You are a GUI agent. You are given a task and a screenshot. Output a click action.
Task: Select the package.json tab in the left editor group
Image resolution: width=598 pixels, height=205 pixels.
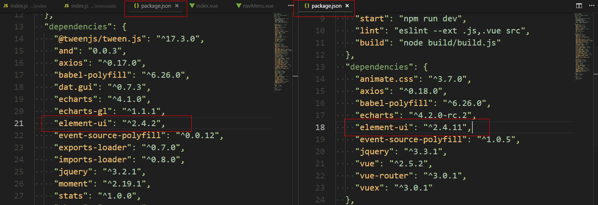pyautogui.click(x=155, y=6)
